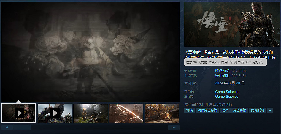The height and width of the screenshot is (134, 281).
Task: Open all reviews 好评如潮 link
Action: [x=222, y=75]
